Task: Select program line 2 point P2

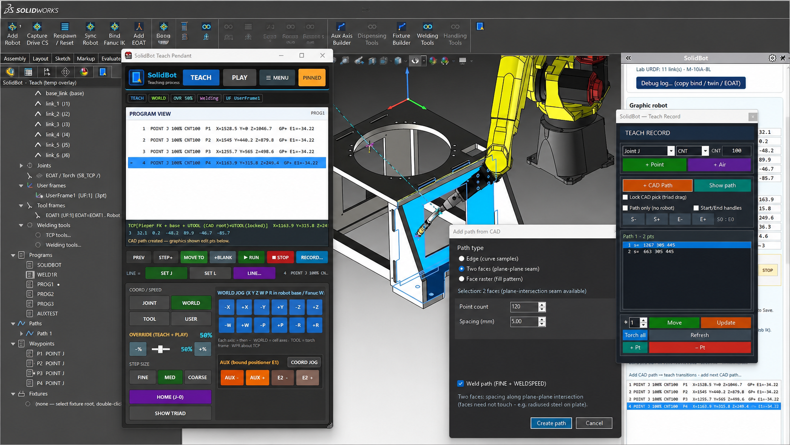Action: tap(227, 140)
